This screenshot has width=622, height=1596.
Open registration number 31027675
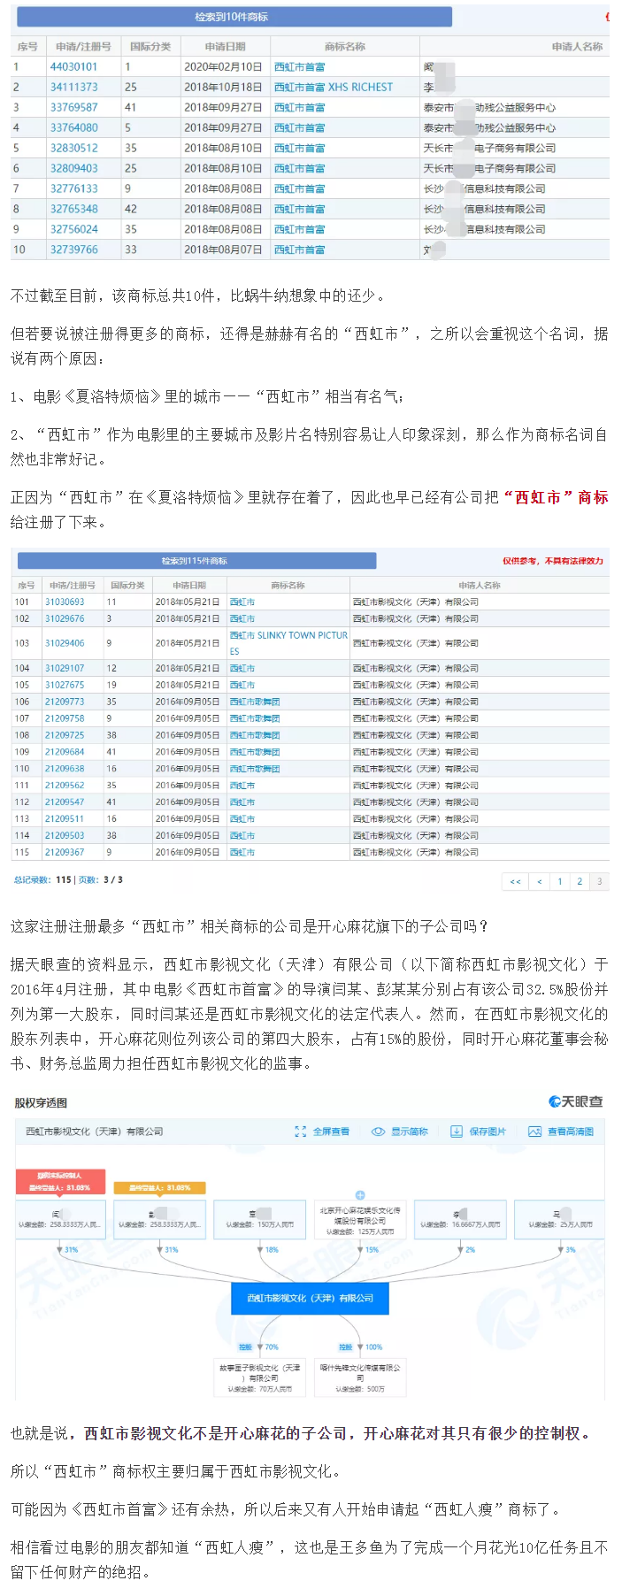point(65,685)
